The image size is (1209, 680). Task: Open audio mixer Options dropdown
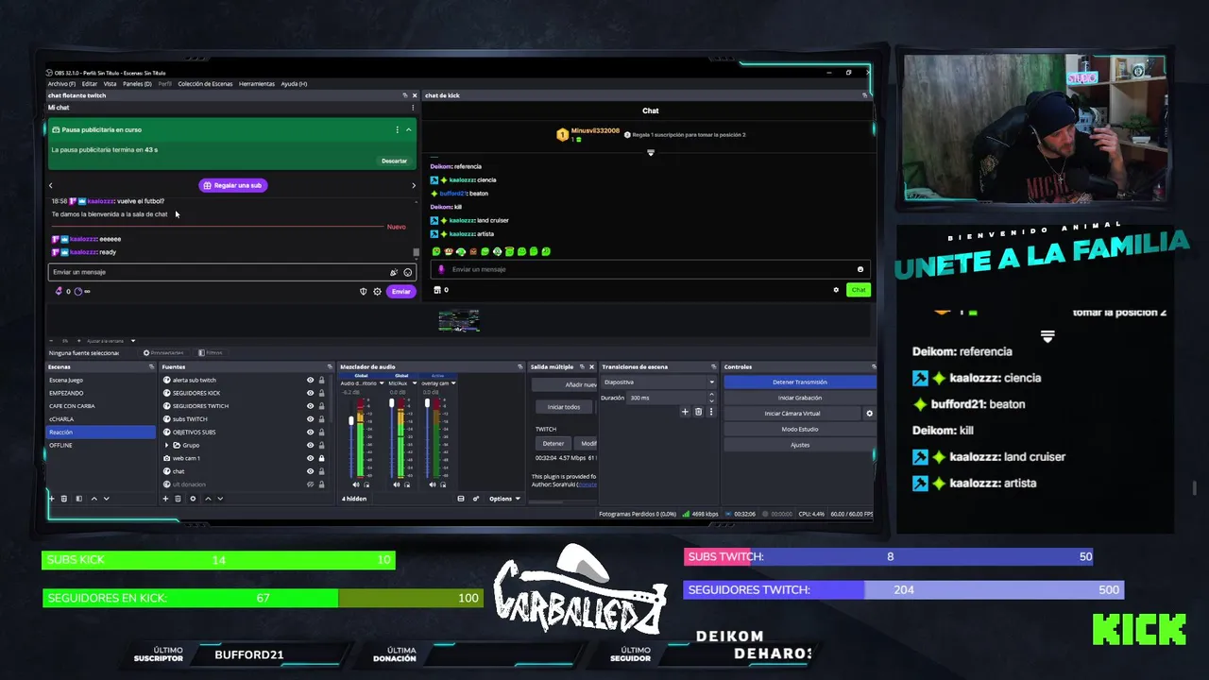[504, 499]
